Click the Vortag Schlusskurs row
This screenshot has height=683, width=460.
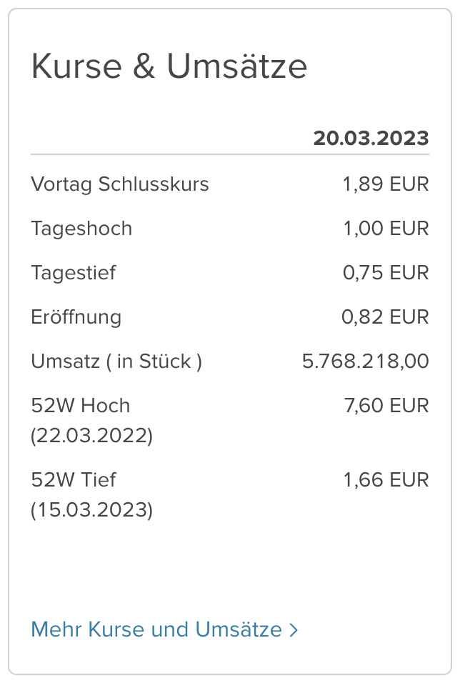pyautogui.click(x=119, y=184)
